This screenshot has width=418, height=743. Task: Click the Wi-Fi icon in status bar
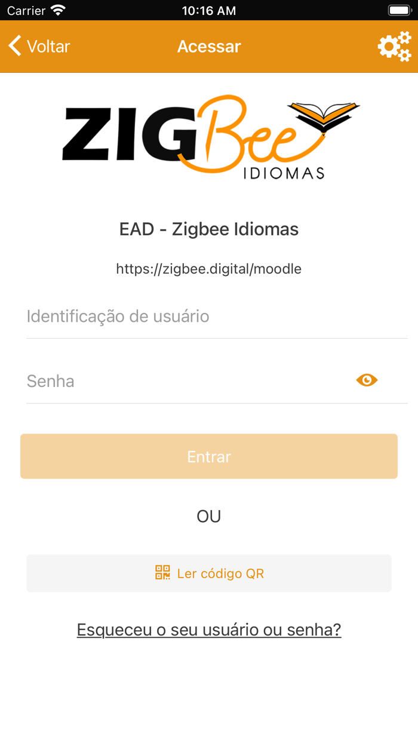(57, 10)
